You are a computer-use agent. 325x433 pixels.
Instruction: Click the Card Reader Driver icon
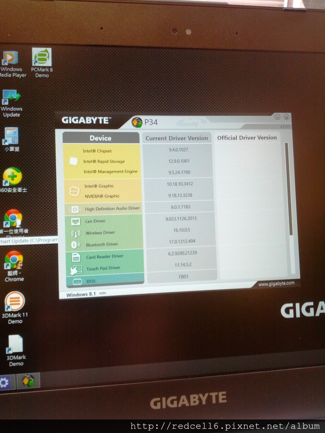(76, 257)
